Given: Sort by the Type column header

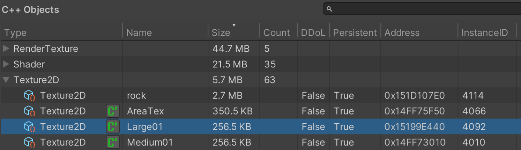Looking at the screenshot, I should pyautogui.click(x=16, y=33).
